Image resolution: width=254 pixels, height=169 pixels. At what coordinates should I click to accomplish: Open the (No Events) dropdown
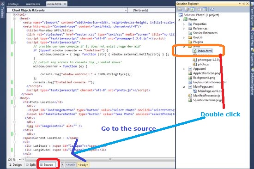point(151,10)
